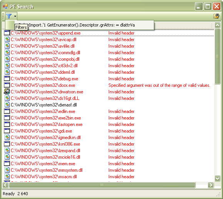Click the avifile.dll file icon
223x199 pixels.
pyautogui.click(x=7, y=46)
